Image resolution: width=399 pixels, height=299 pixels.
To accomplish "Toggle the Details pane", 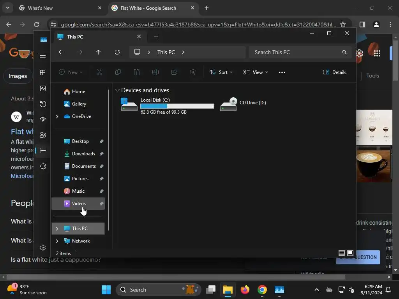I will click(x=335, y=72).
